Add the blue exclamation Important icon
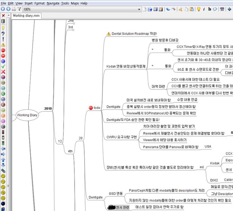This screenshot has height=211, width=233. [x=3, y=39]
